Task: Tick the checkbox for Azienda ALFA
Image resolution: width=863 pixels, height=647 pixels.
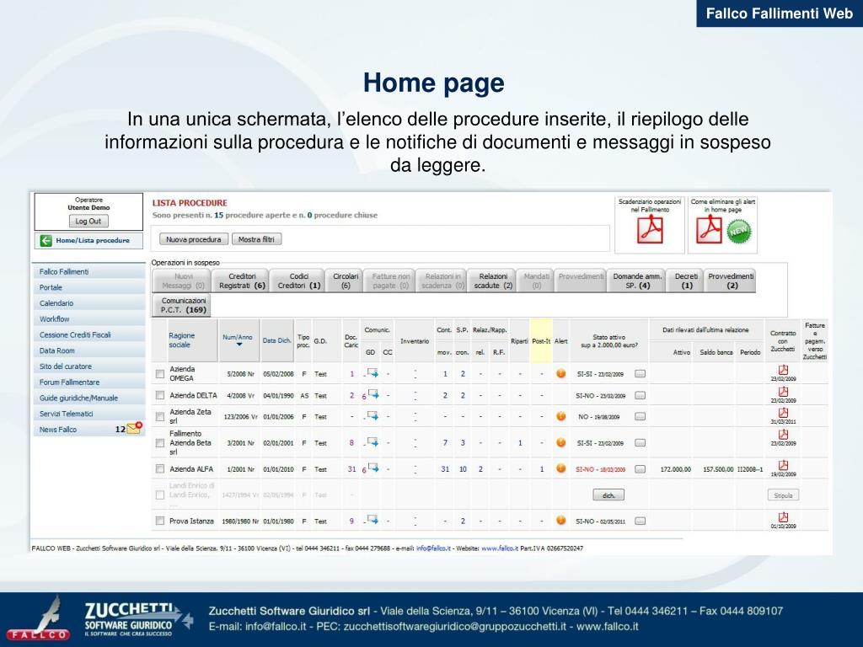Action: pyautogui.click(x=159, y=468)
